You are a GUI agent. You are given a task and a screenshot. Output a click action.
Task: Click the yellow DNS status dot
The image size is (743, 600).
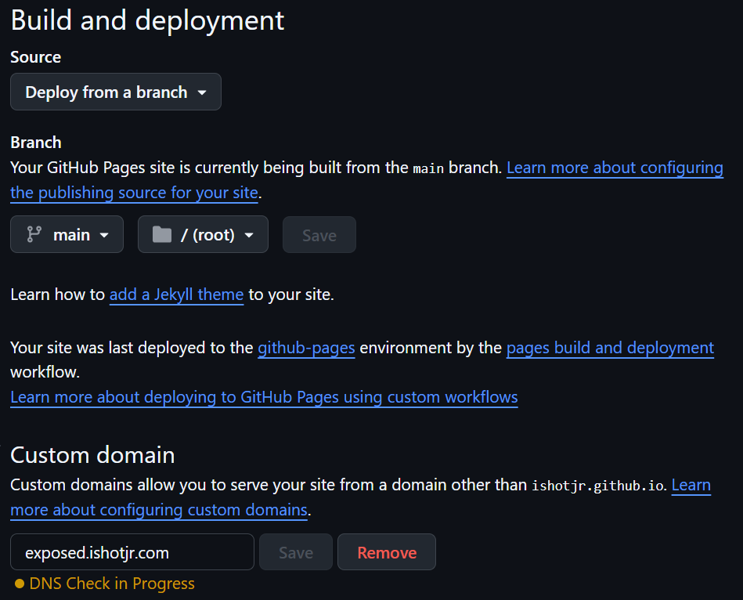pos(20,584)
